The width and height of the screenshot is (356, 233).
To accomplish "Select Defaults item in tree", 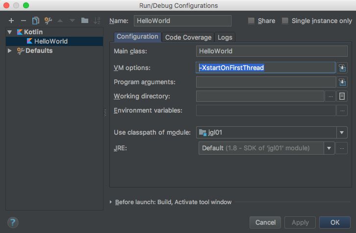I will point(39,50).
